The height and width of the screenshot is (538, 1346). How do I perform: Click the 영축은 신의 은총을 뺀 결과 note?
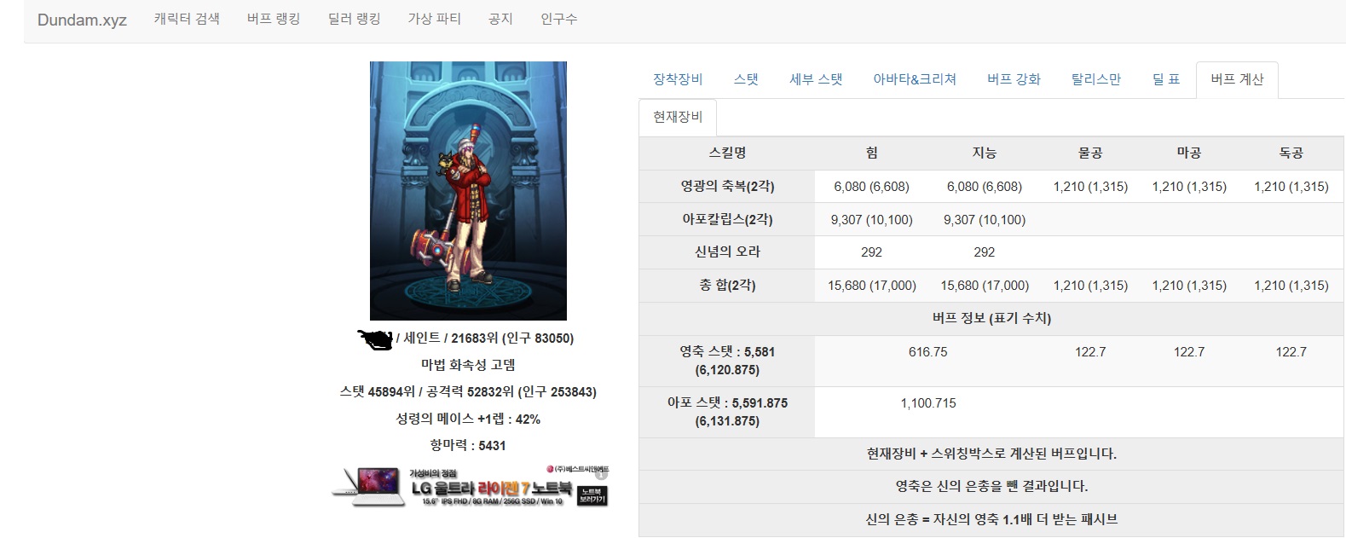click(x=991, y=486)
